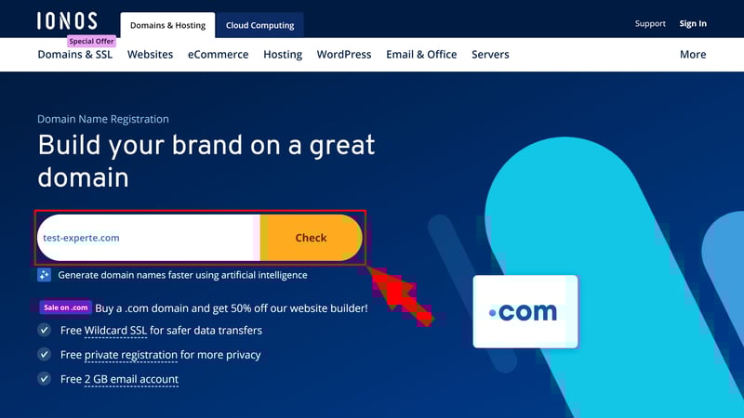Click the AI sparkle icon below search
The width and height of the screenshot is (744, 418).
click(44, 275)
